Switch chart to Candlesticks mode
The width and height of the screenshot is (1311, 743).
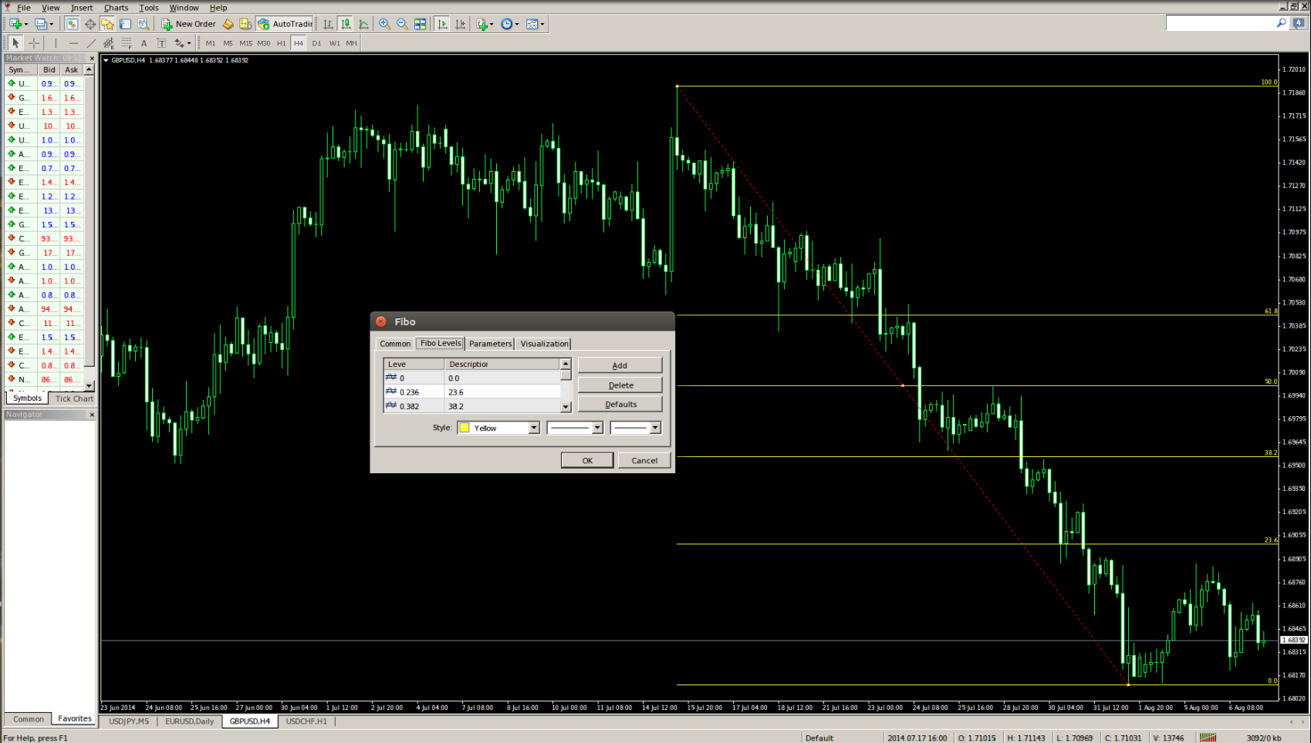click(x=346, y=24)
